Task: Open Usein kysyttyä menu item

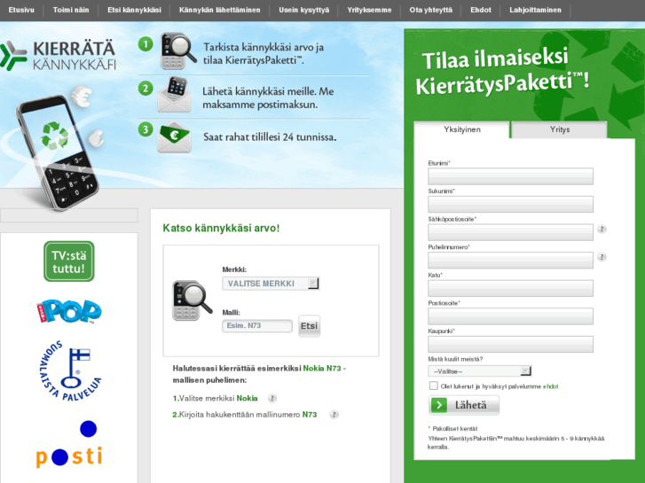Action: pyautogui.click(x=304, y=10)
